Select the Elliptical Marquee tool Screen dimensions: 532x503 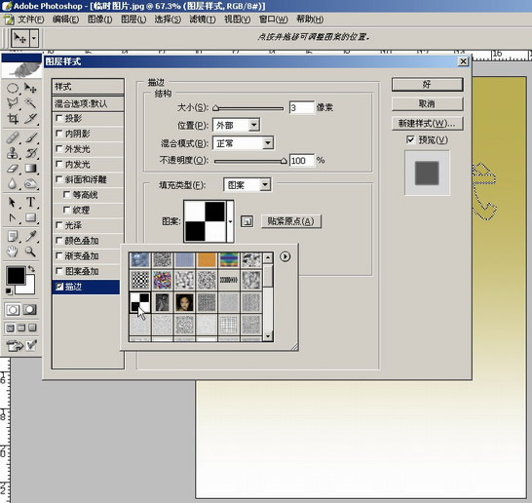pos(13,89)
